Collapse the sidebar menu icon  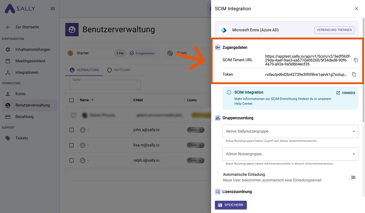[x=53, y=9]
